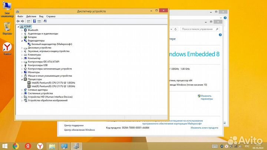Click the Мониторы category icon
Viewport: 267px width, 150px height.
(x=25, y=72)
